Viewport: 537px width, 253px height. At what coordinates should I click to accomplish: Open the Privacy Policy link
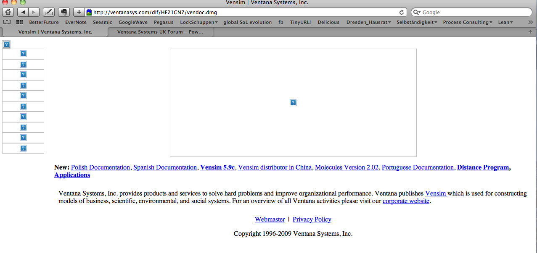(x=312, y=219)
